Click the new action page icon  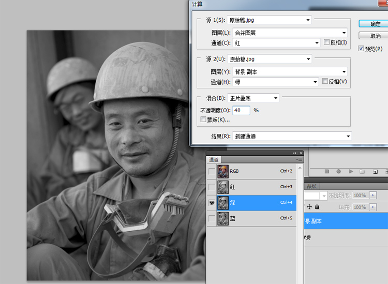375,171
